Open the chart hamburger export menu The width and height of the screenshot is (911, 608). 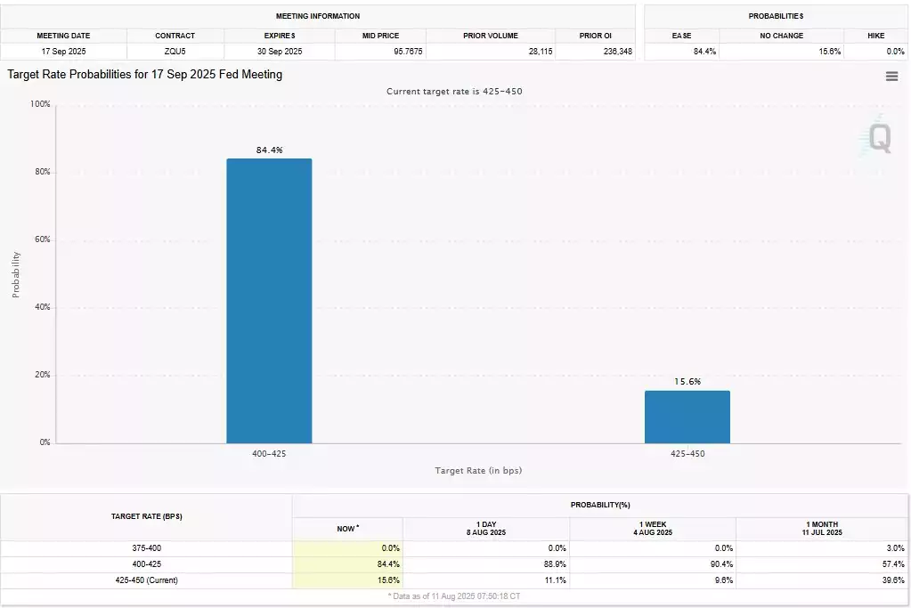point(891,75)
